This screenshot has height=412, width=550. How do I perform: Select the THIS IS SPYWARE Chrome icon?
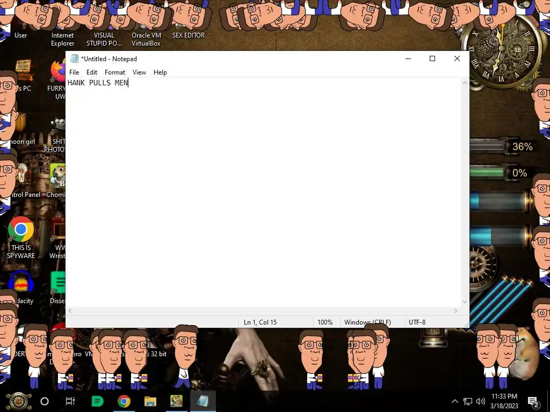pyautogui.click(x=21, y=238)
